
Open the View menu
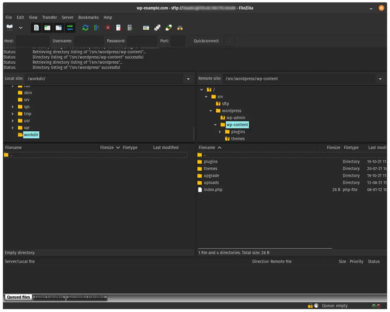point(33,17)
